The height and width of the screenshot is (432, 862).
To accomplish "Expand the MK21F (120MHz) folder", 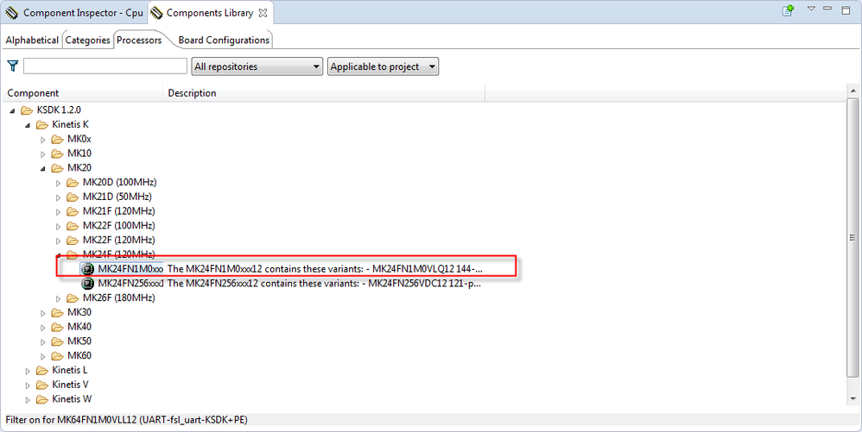I will [58, 212].
